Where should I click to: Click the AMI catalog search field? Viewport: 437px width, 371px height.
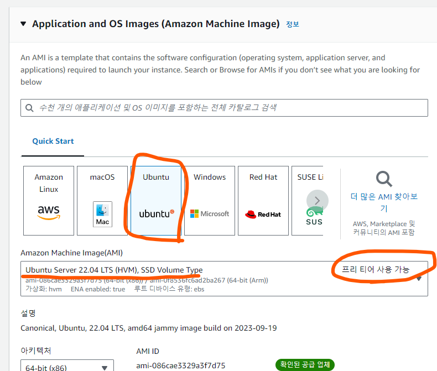pos(224,108)
